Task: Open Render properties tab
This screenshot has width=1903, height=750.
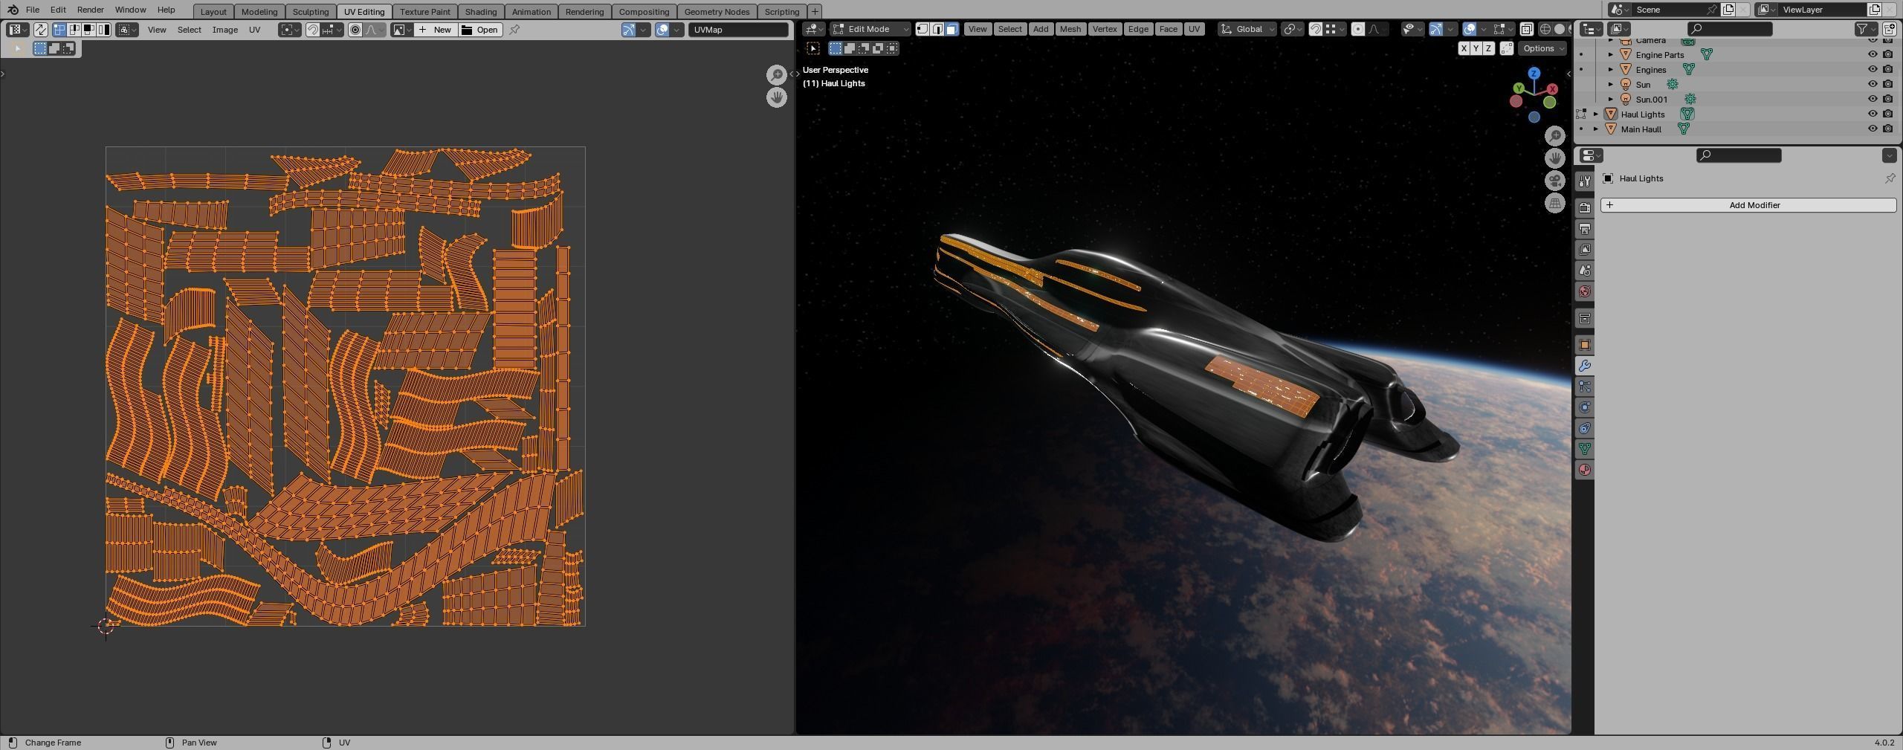Action: coord(1584,208)
